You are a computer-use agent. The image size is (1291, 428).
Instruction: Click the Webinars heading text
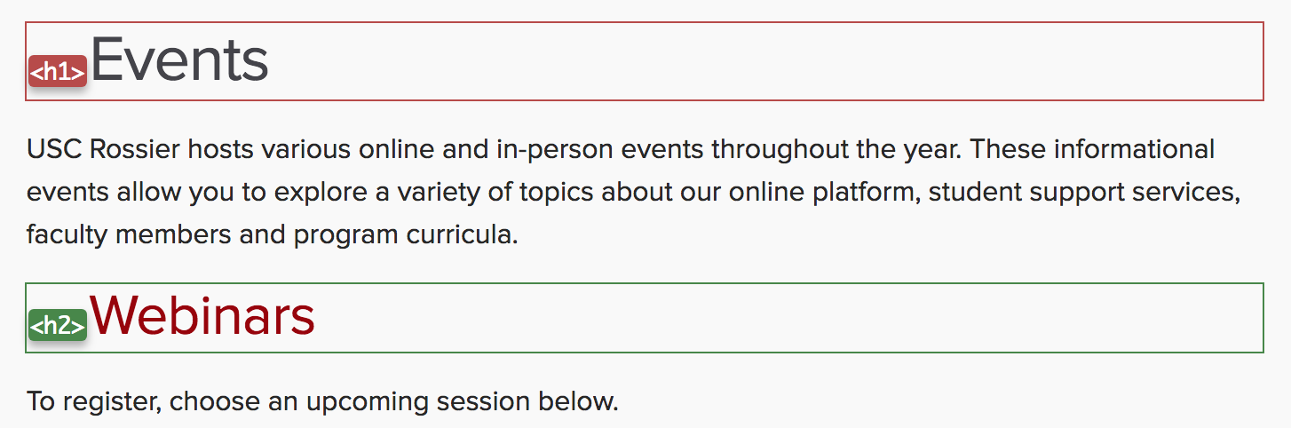pyautogui.click(x=202, y=314)
